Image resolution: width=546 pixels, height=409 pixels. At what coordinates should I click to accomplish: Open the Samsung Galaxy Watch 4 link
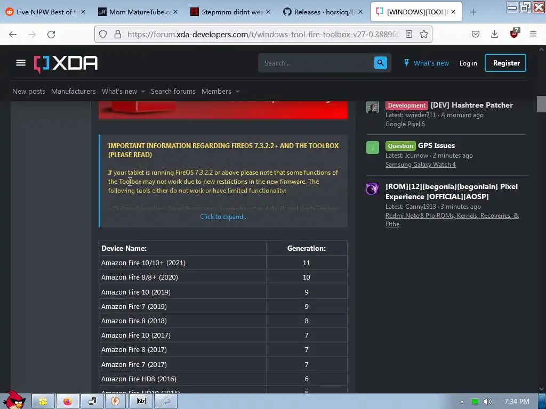[x=420, y=165]
